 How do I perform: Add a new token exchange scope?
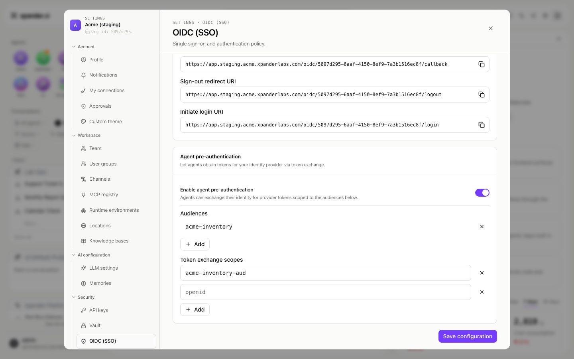click(195, 310)
